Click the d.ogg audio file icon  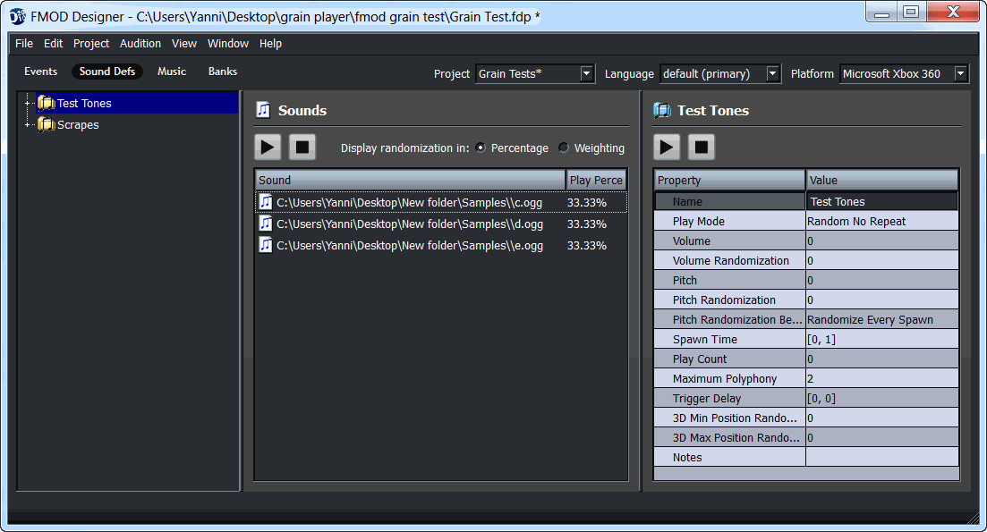[x=267, y=224]
